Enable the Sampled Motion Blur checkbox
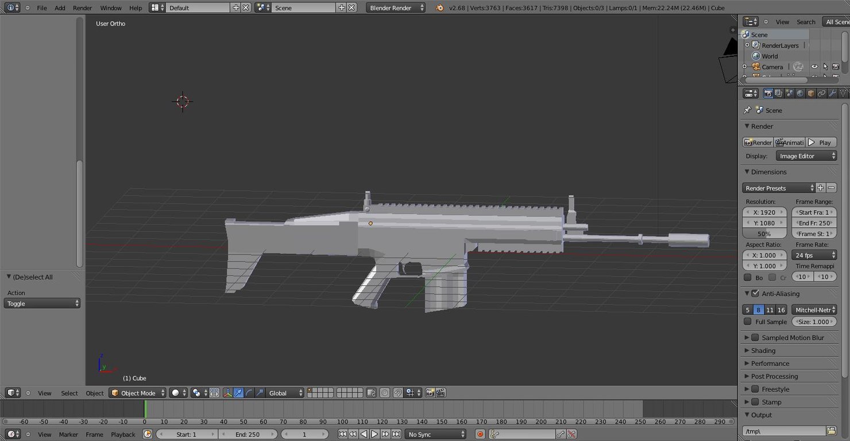This screenshot has width=850, height=441. (x=755, y=337)
